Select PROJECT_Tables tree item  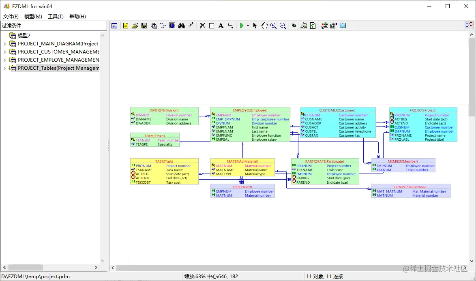tap(59, 68)
